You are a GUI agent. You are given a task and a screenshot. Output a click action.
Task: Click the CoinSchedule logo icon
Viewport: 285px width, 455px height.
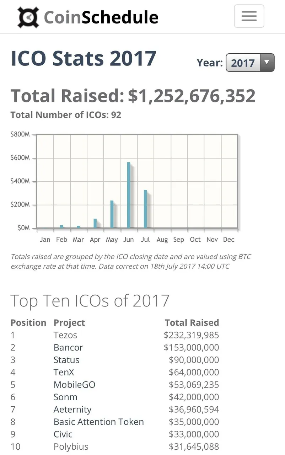point(29,17)
